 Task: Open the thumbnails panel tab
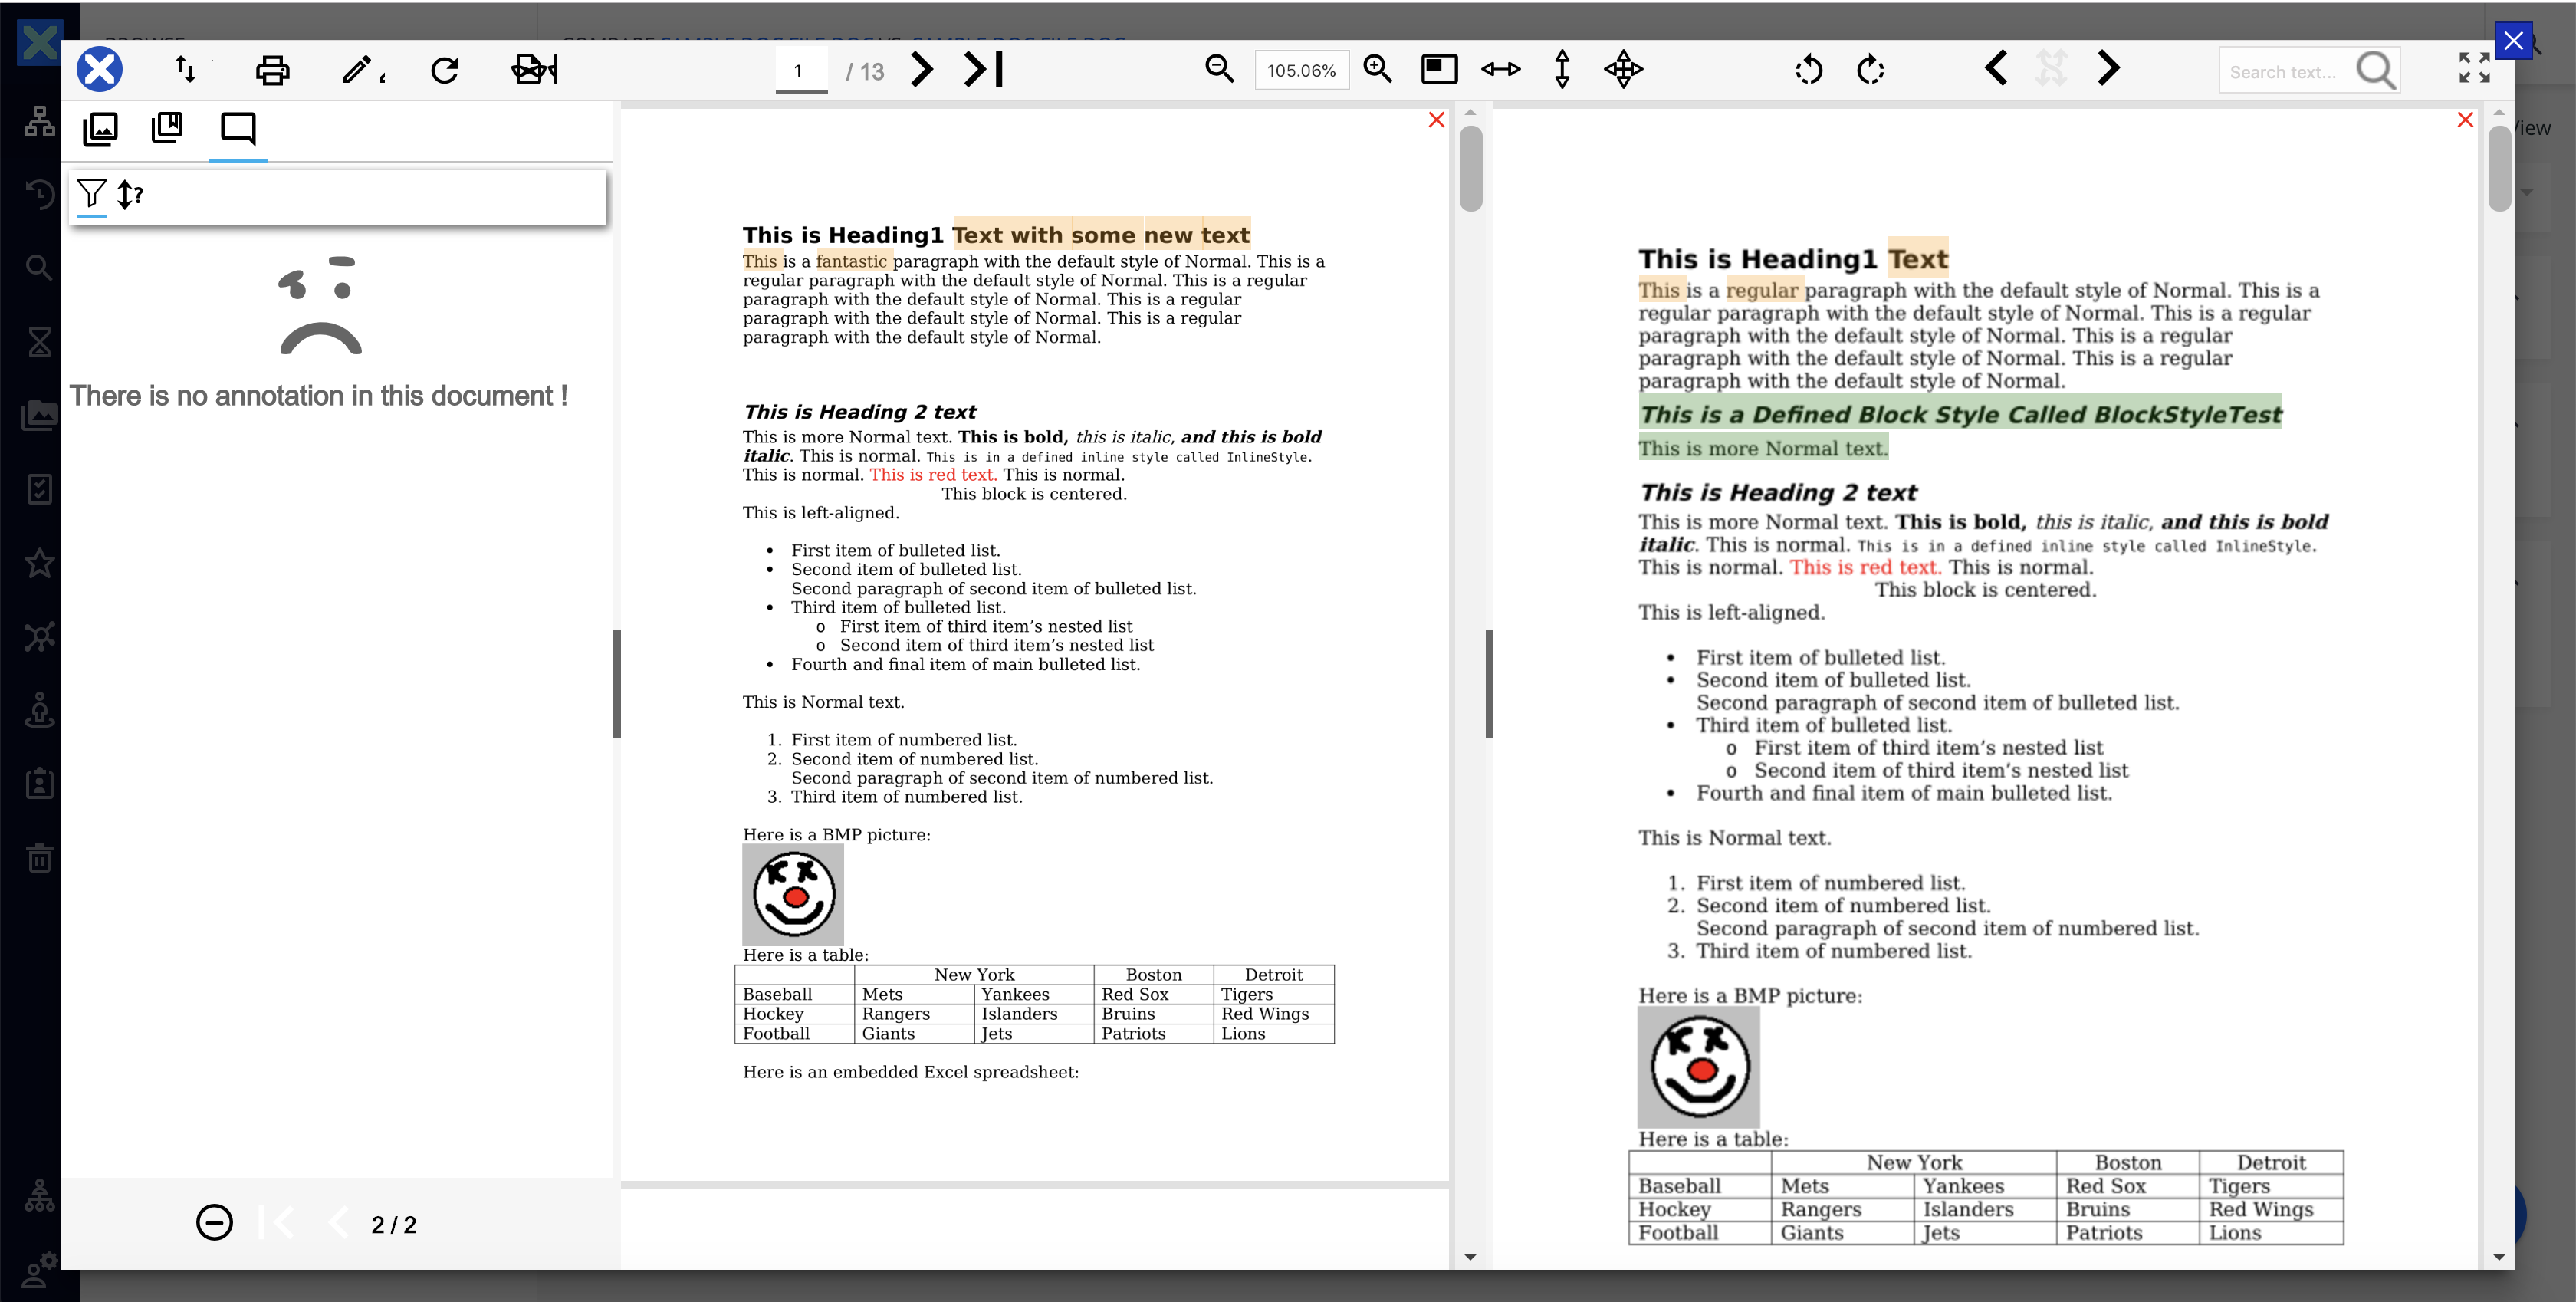100,128
